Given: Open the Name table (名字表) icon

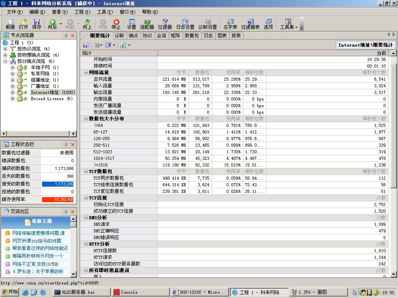Looking at the screenshot, I should tap(230, 24).
